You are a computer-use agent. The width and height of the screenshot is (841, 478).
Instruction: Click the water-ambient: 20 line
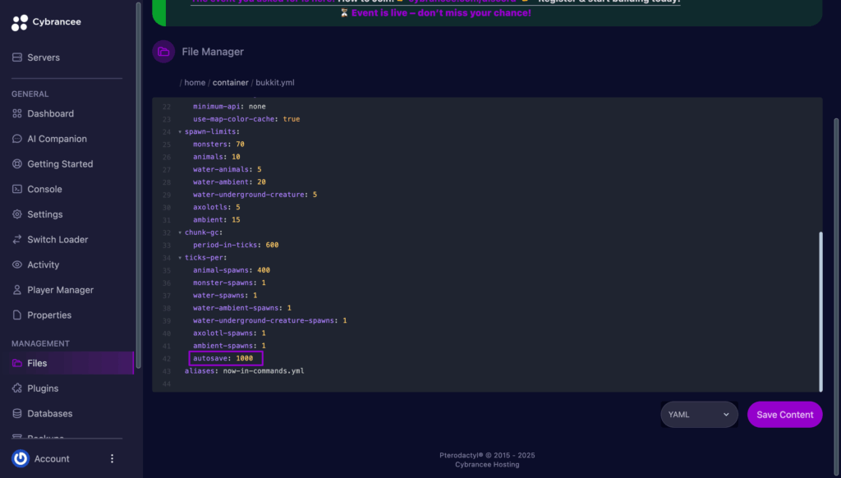(229, 182)
